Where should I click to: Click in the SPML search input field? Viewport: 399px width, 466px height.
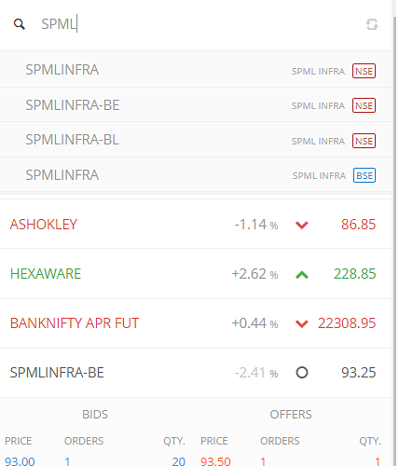[199, 24]
